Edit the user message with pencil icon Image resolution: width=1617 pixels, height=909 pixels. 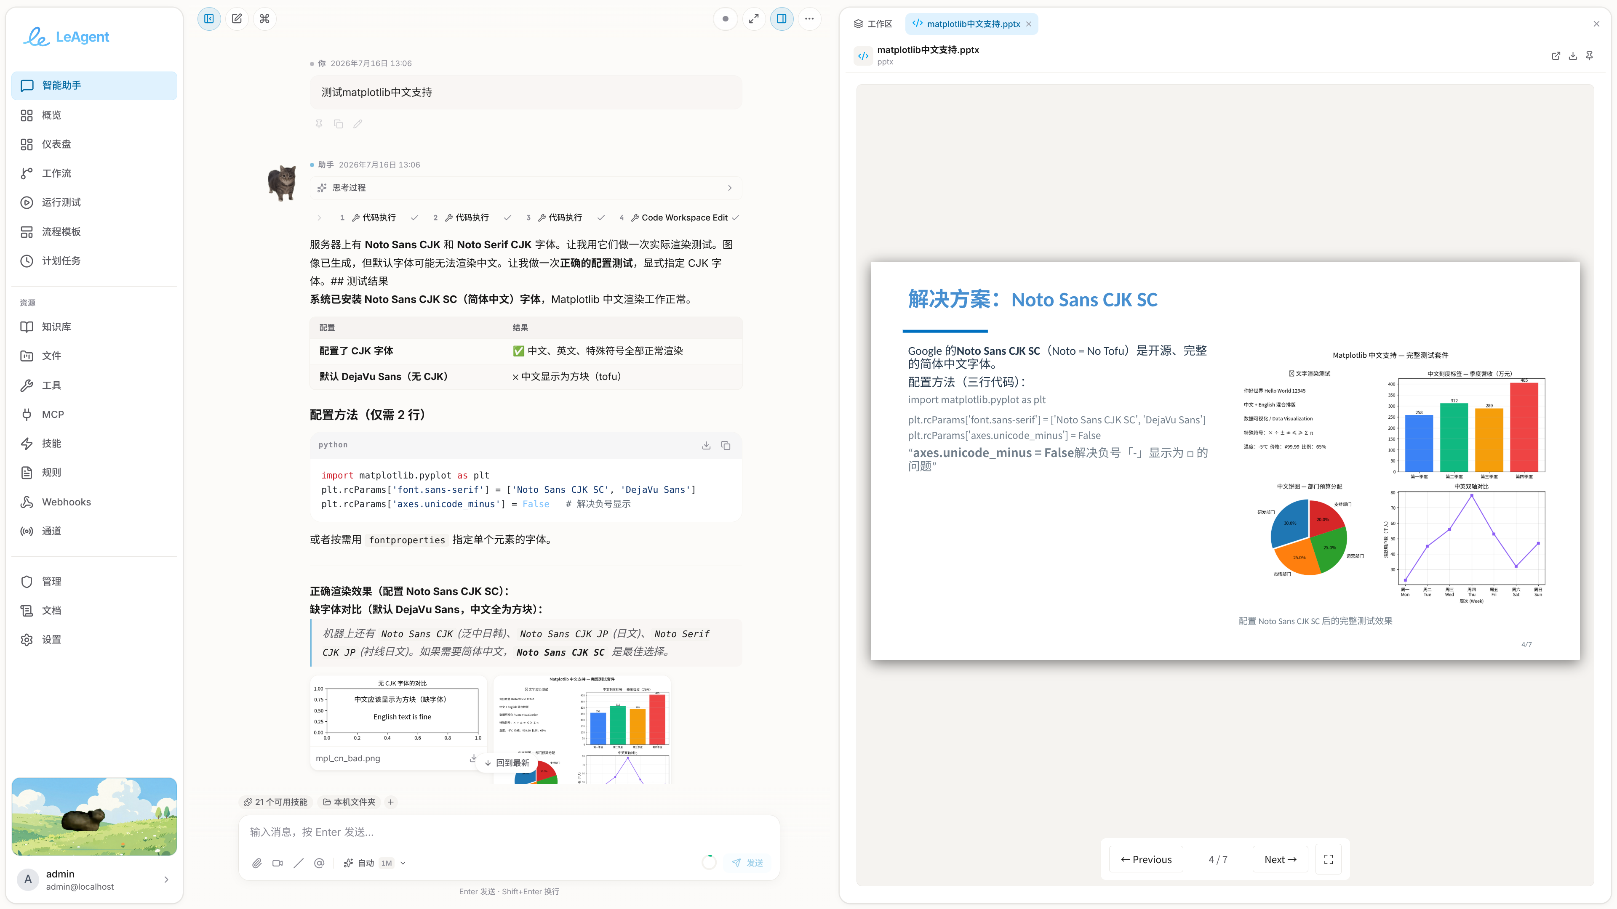click(358, 124)
